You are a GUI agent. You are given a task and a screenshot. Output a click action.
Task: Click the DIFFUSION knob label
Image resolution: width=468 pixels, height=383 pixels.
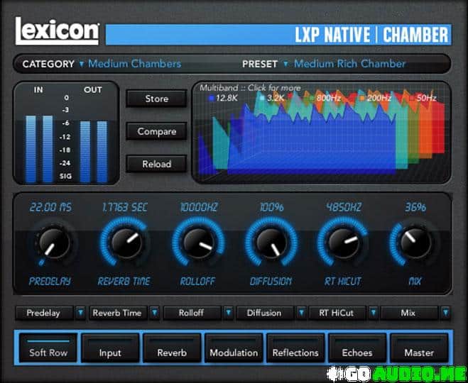(x=271, y=281)
